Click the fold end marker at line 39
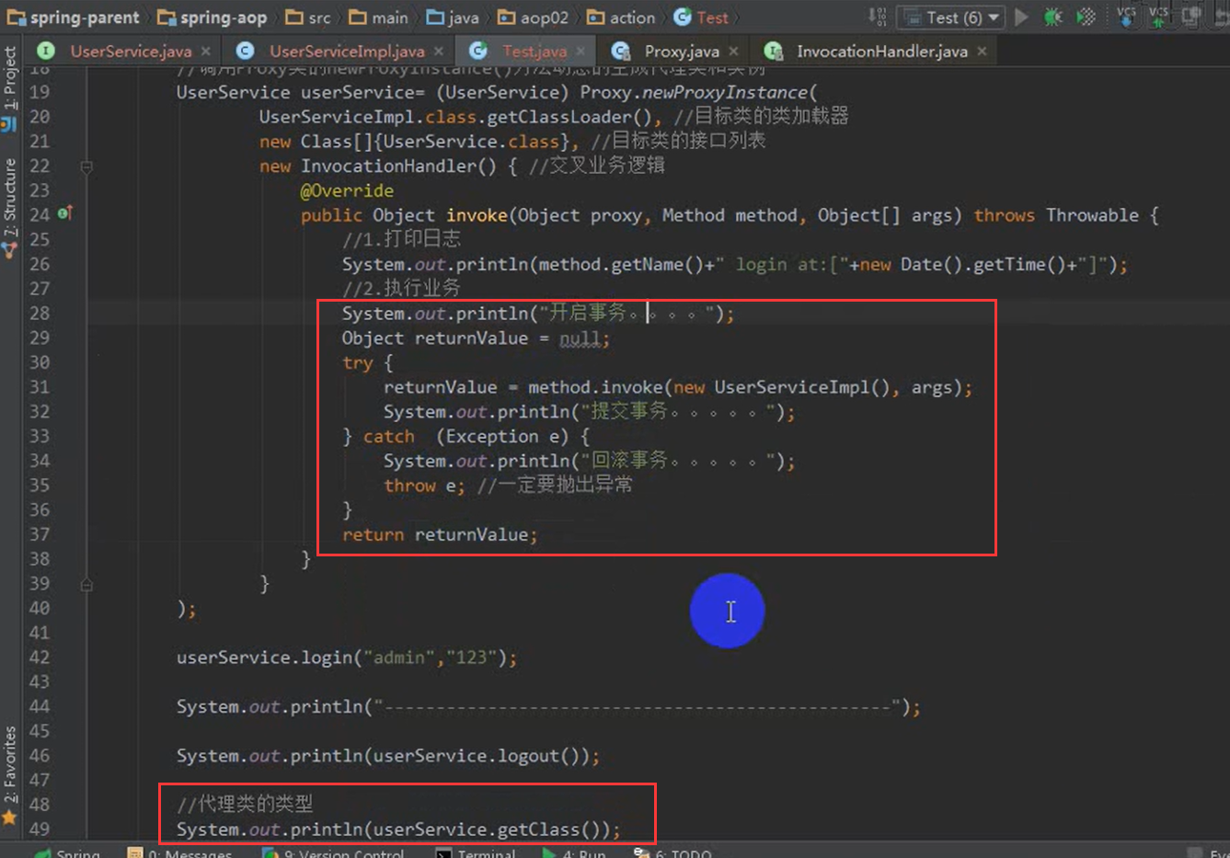 click(86, 584)
